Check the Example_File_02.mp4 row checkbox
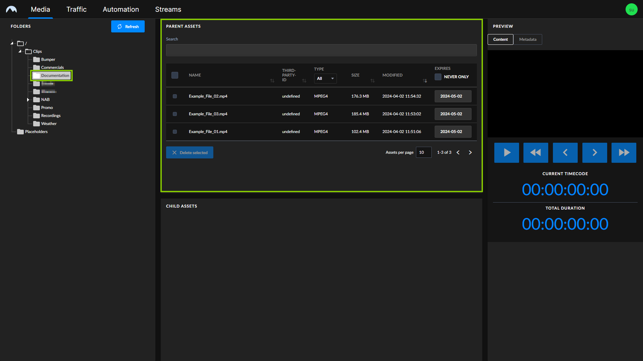The width and height of the screenshot is (643, 361). pos(174,96)
